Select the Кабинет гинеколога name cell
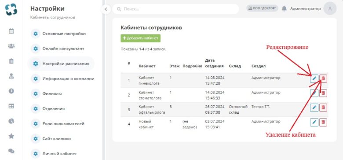The width and height of the screenshot is (343, 160). [149, 80]
